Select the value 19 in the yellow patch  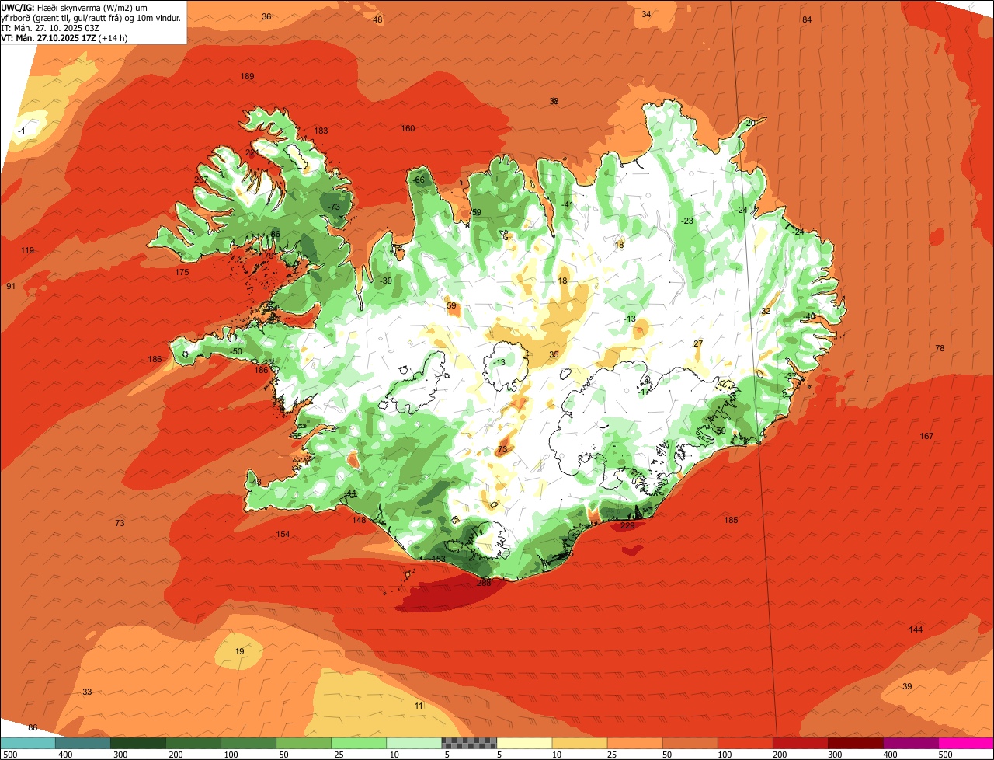coord(239,651)
